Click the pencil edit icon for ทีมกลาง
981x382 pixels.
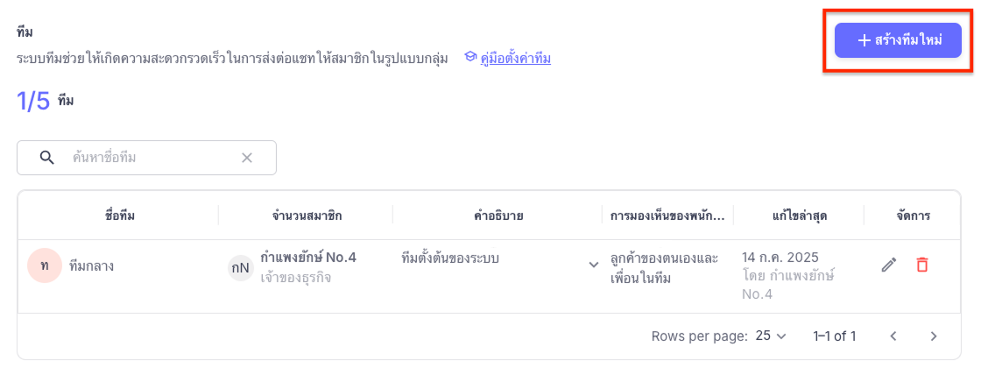888,265
